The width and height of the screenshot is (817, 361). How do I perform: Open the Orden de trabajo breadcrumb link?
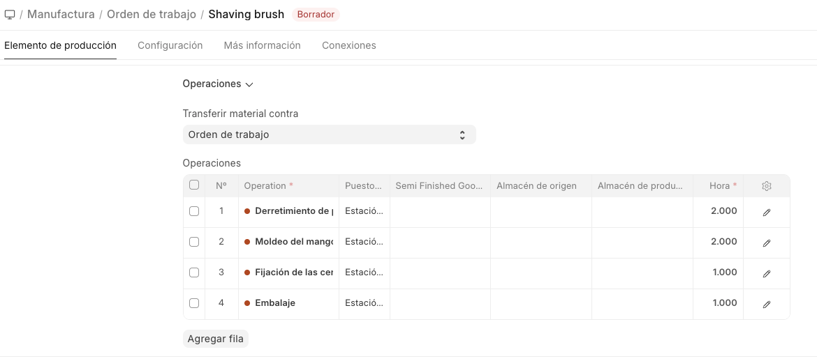pos(152,15)
